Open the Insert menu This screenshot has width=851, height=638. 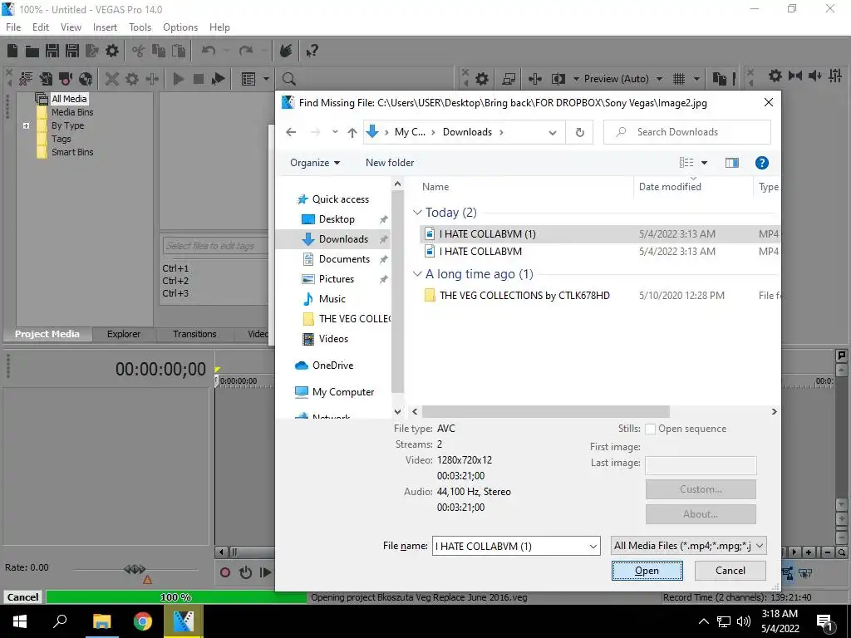coord(105,27)
